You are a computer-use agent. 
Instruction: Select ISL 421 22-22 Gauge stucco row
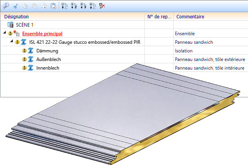(x=85, y=42)
